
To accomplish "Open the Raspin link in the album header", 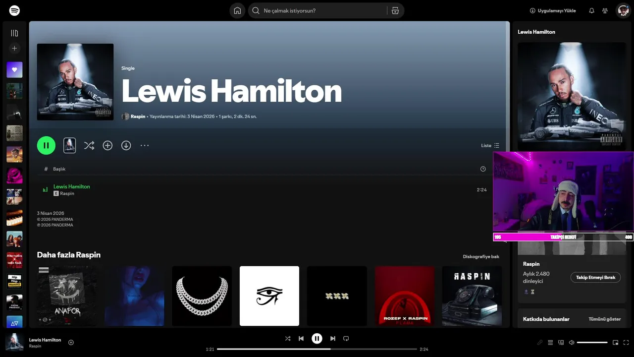I will (x=138, y=117).
